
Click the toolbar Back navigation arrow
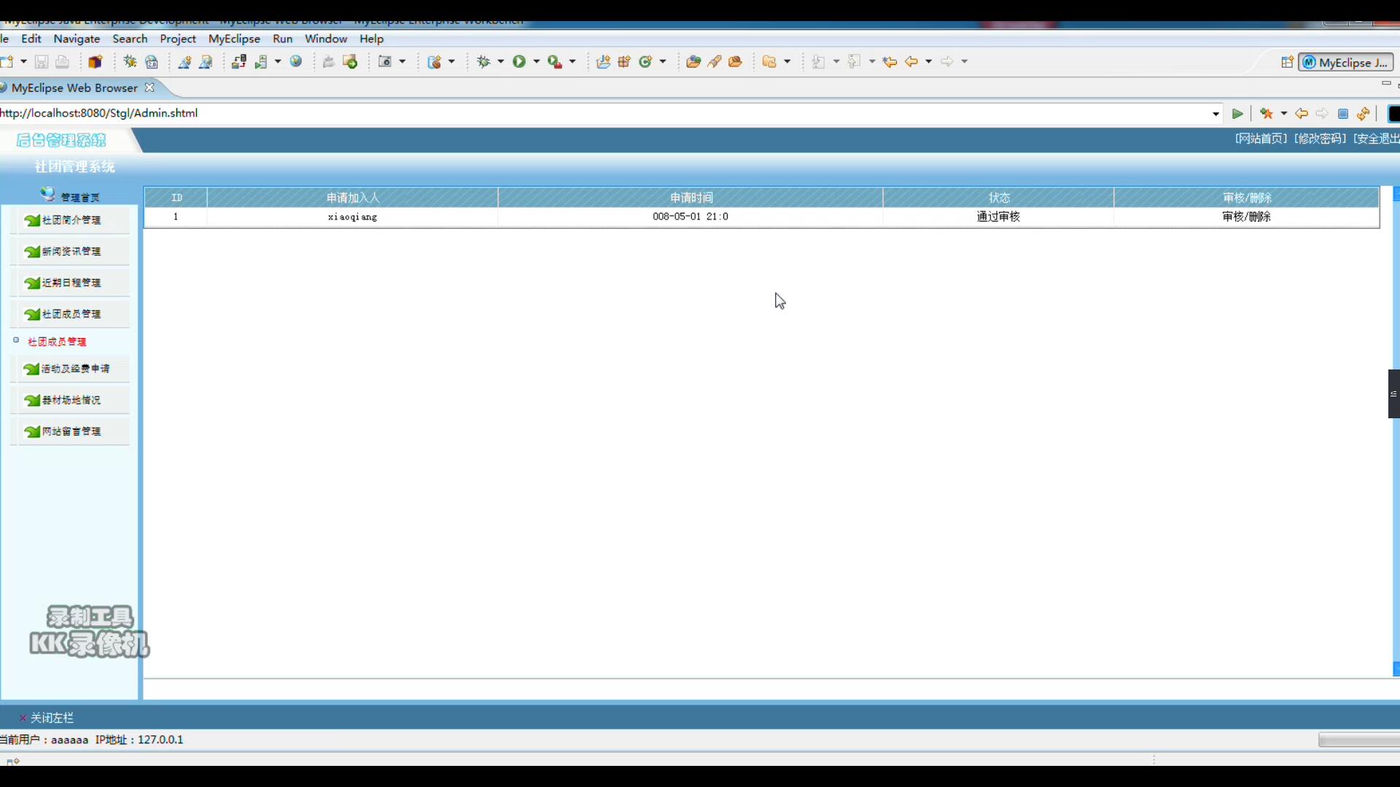[911, 62]
